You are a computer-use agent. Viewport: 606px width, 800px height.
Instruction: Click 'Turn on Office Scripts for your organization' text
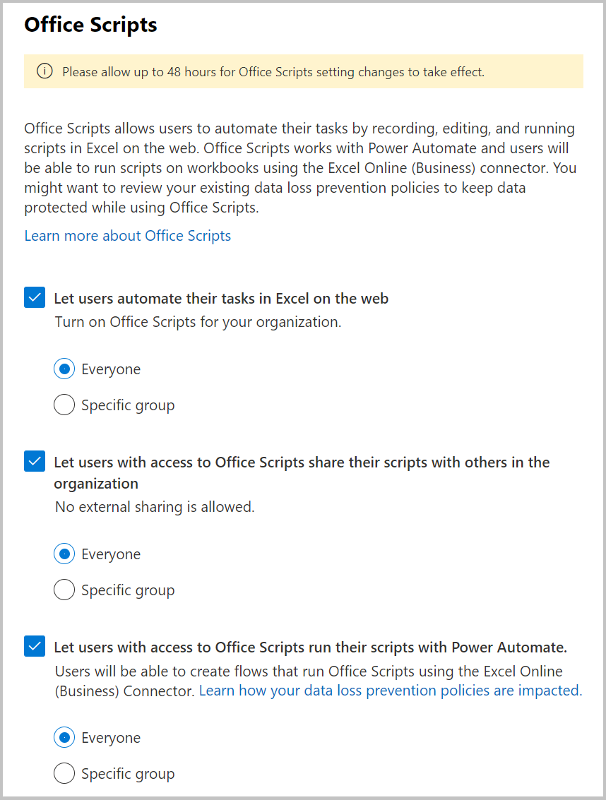198,322
